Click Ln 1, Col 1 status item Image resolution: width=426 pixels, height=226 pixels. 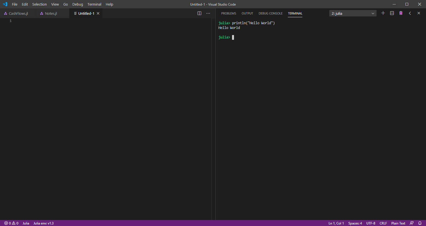336,223
